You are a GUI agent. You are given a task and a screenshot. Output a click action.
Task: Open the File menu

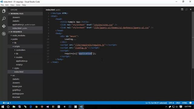[2, 5]
